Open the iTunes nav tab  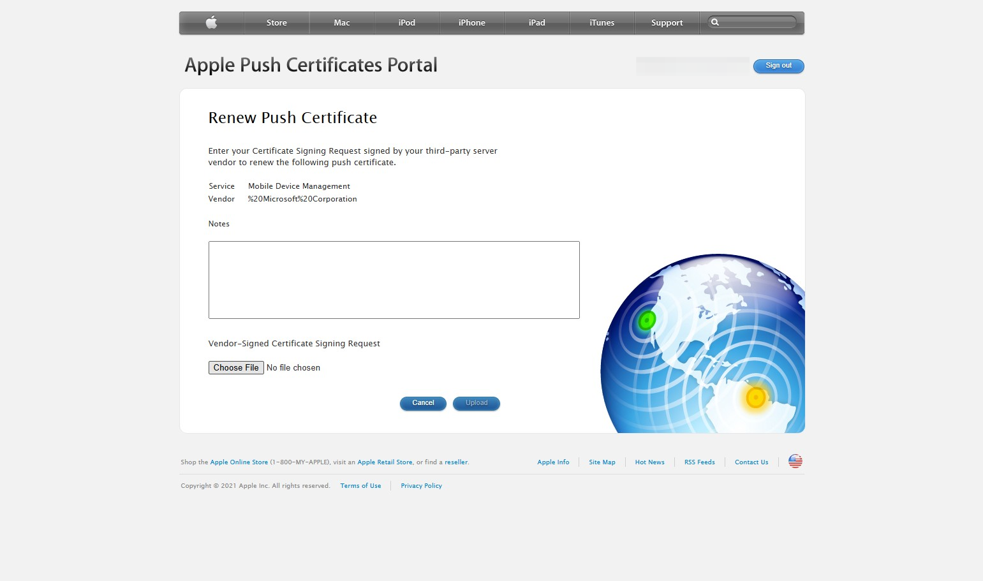click(x=602, y=23)
